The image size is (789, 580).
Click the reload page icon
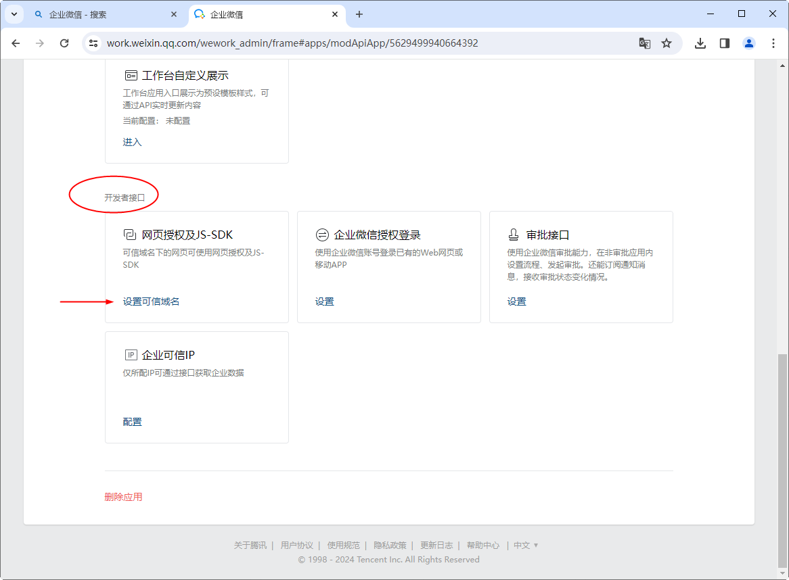coord(64,43)
